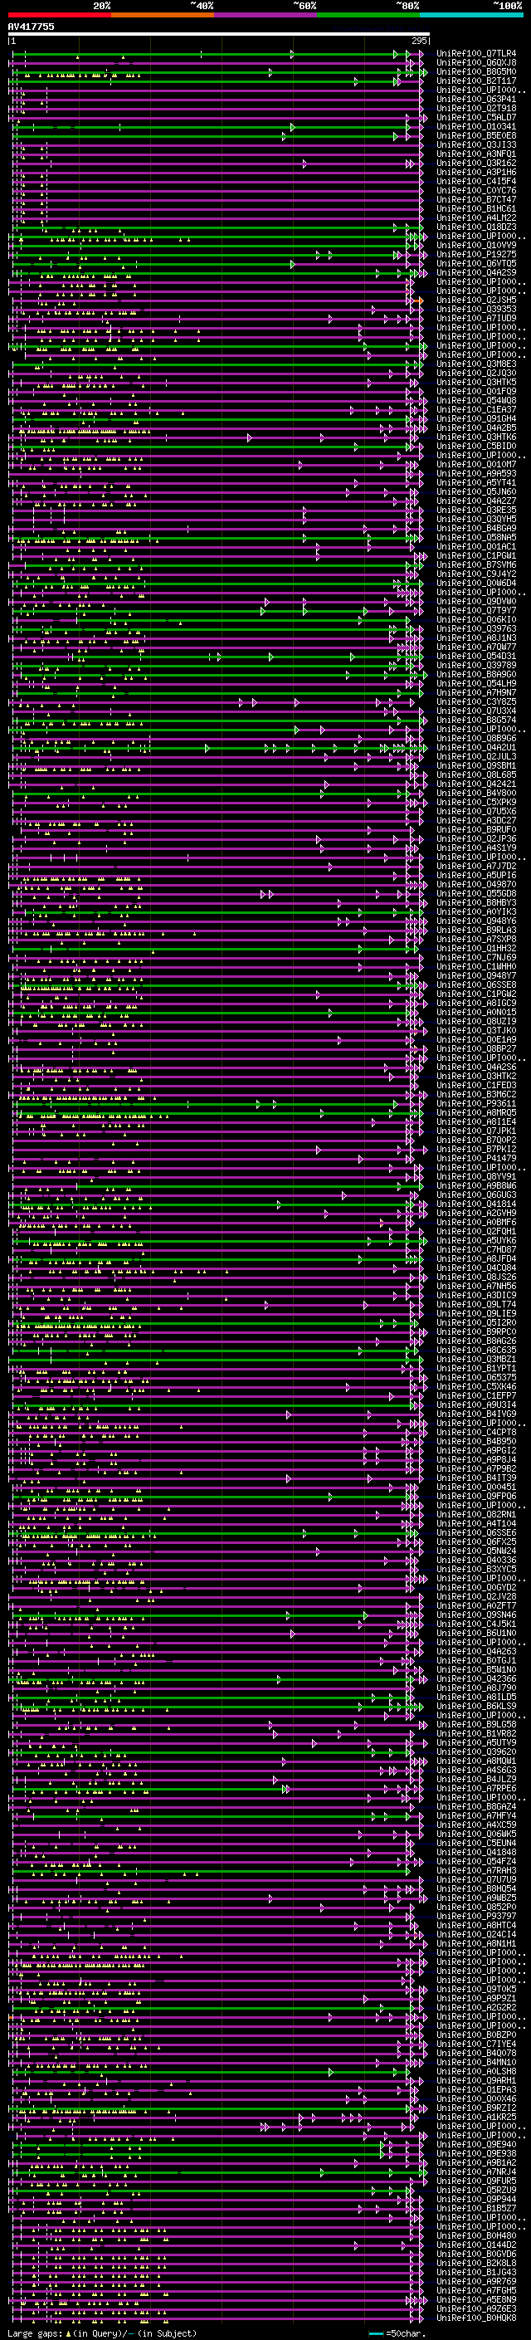Image resolution: width=531 pixels, height=2340 pixels.
Task: Select the UniRef100_B1HC61 entry
Action: (475, 209)
